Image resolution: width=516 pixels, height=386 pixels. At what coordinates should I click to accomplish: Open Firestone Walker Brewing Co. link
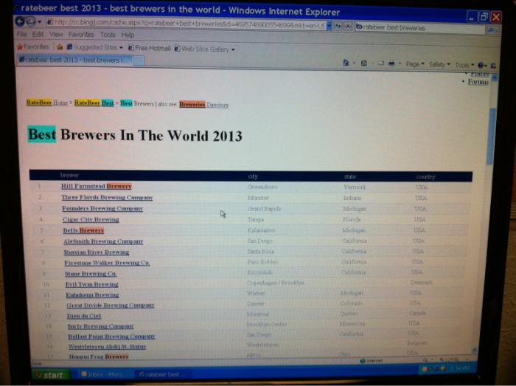[x=108, y=263]
